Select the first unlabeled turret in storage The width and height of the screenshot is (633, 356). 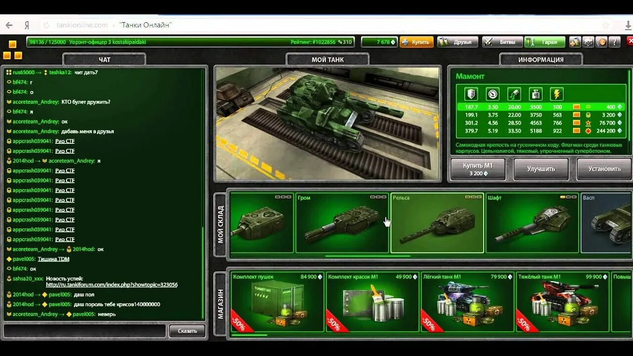click(x=262, y=222)
